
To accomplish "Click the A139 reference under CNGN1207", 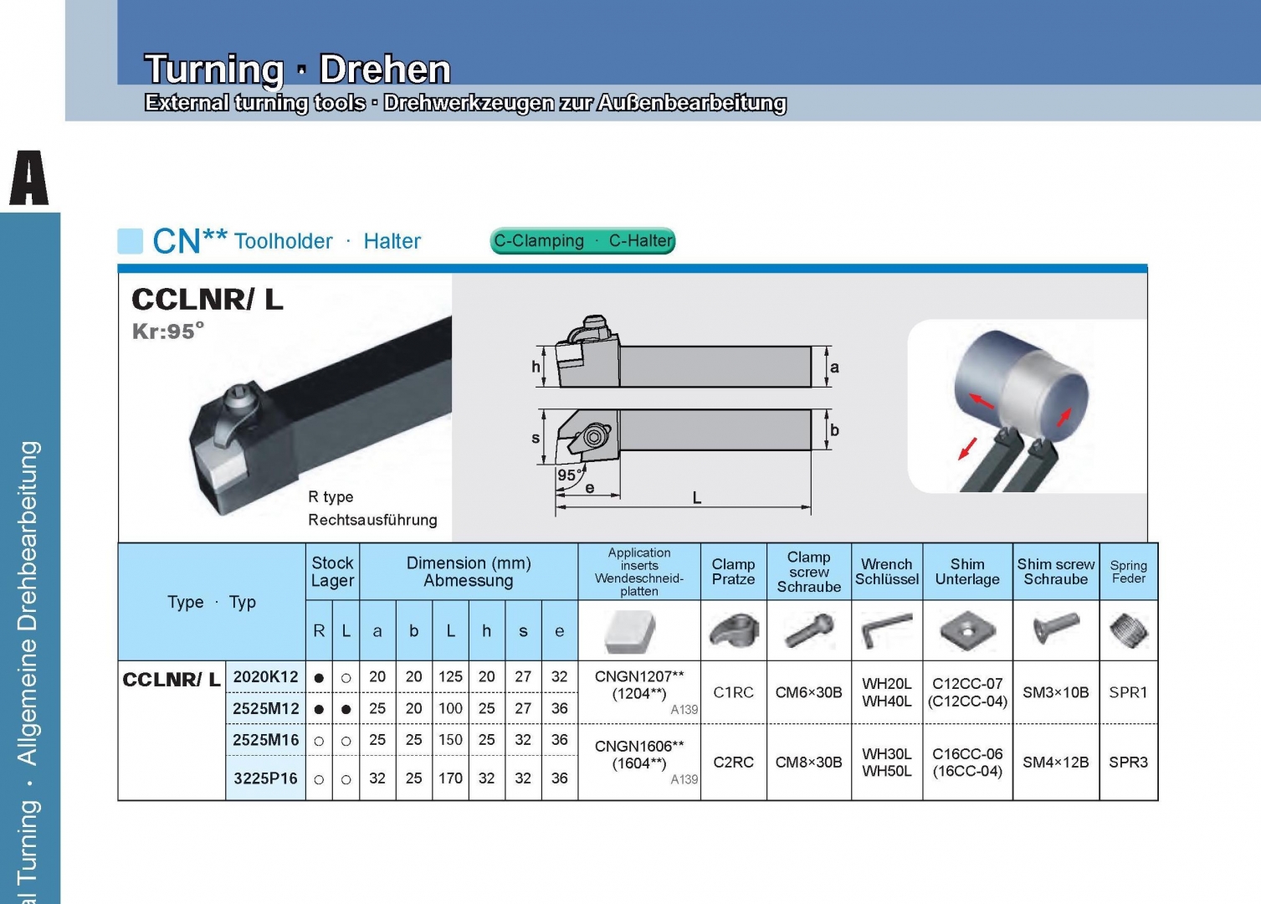I will point(684,710).
